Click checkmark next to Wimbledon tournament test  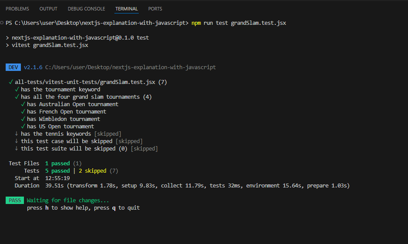click(23, 119)
